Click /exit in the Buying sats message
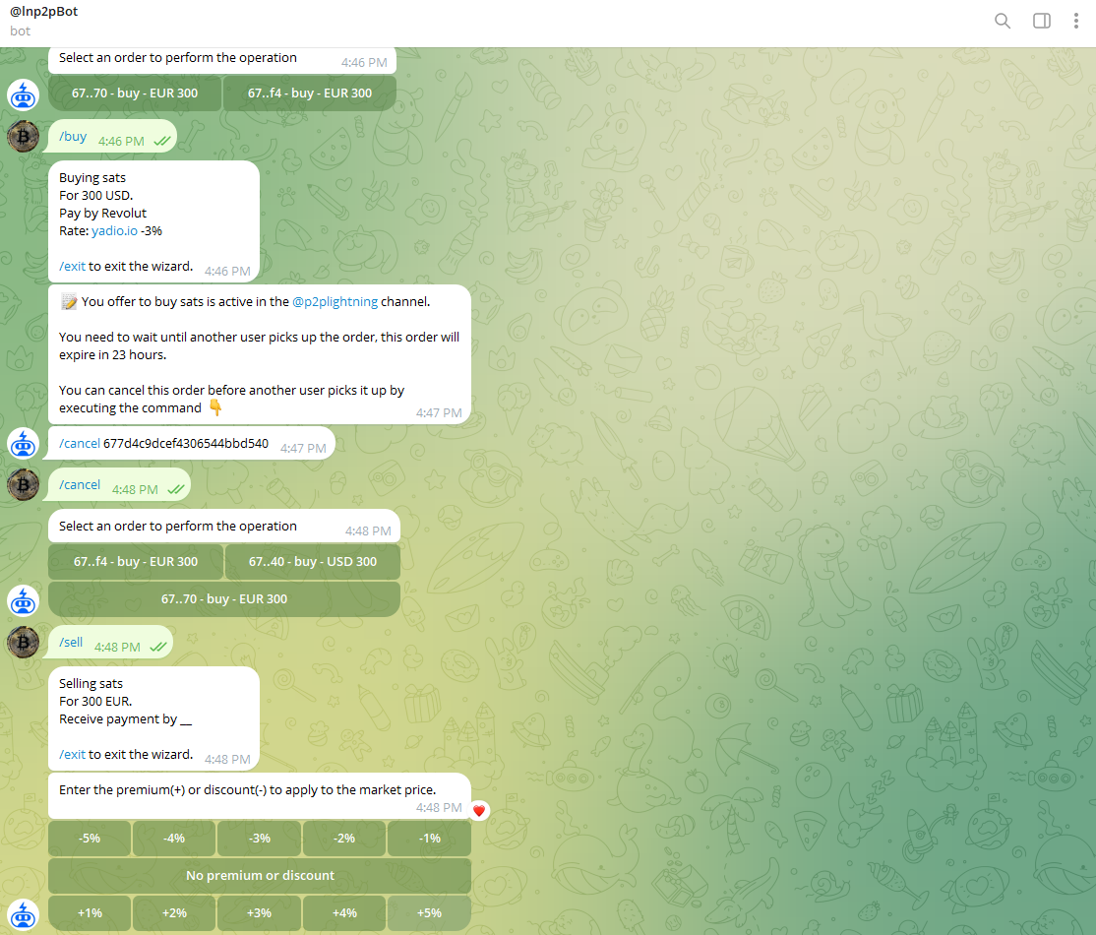This screenshot has height=935, width=1096. (x=72, y=267)
